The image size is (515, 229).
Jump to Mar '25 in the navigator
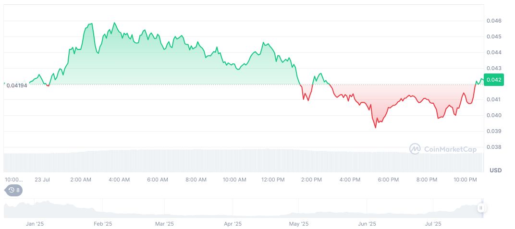(164, 224)
